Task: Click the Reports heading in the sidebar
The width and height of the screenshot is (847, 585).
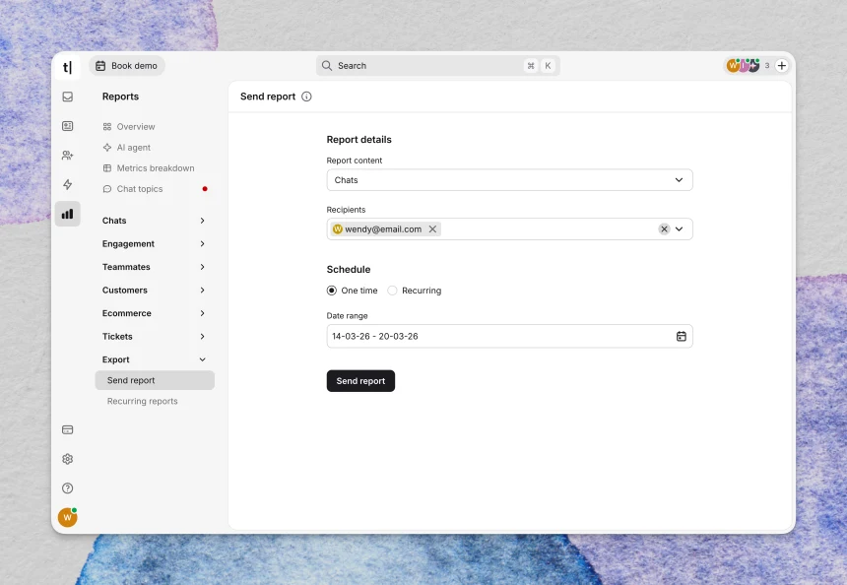Action: [x=120, y=97]
